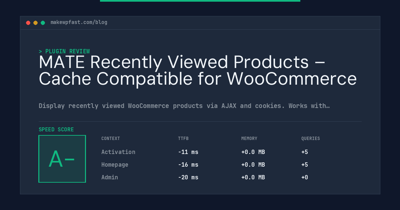Click the A- speed grade box
400x210 pixels.
click(x=62, y=159)
